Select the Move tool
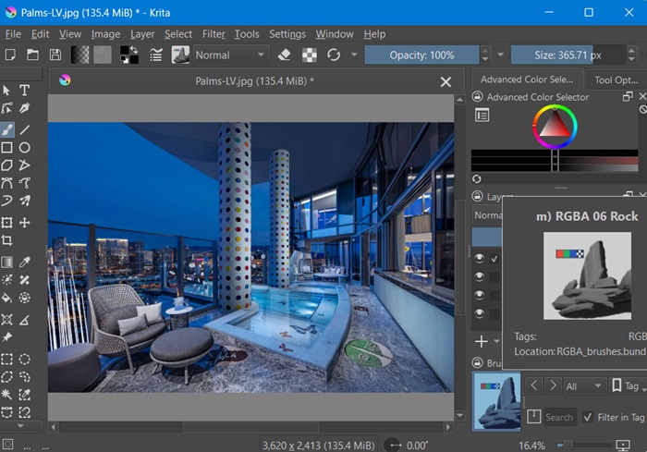 pos(25,223)
